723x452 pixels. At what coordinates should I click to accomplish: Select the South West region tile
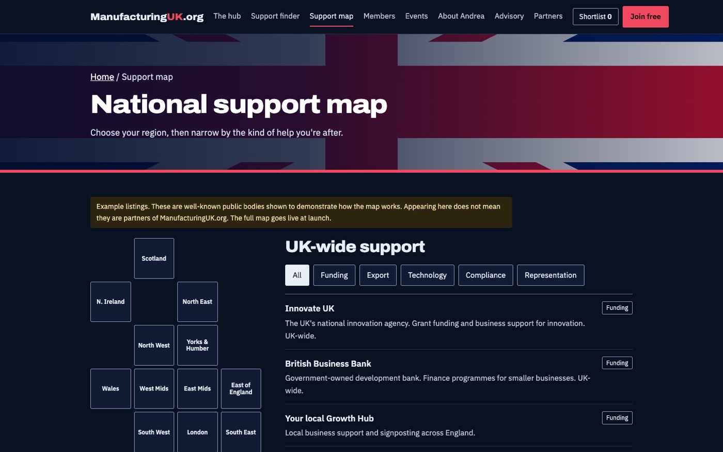pyautogui.click(x=154, y=432)
